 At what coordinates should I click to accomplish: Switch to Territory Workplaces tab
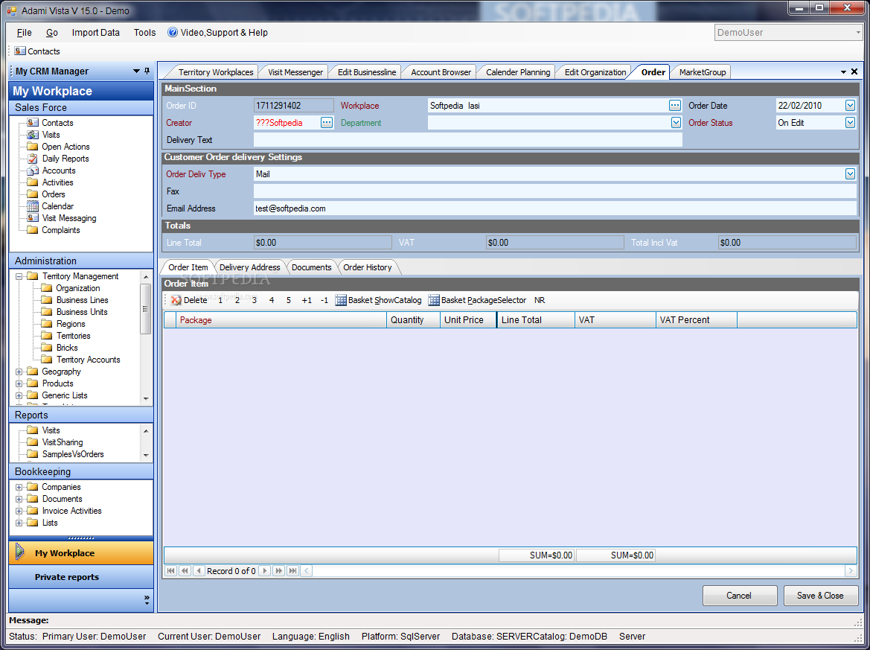coord(215,72)
